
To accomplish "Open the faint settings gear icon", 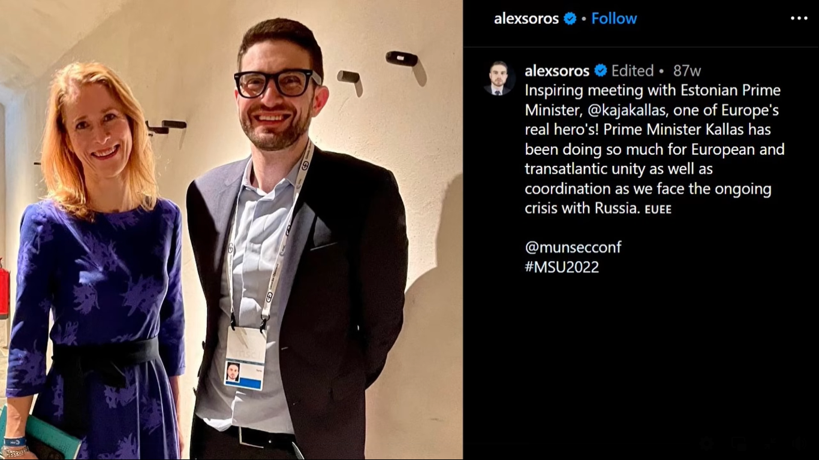I will point(706,444).
